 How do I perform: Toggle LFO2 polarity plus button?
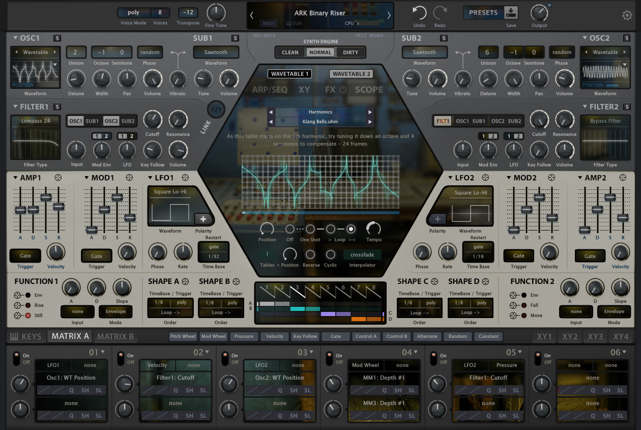[438, 219]
